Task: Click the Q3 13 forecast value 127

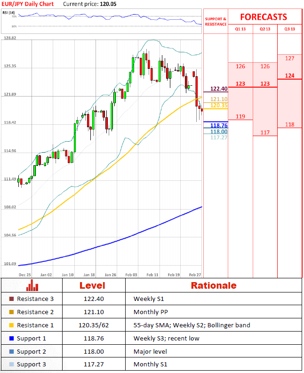Action: point(290,58)
